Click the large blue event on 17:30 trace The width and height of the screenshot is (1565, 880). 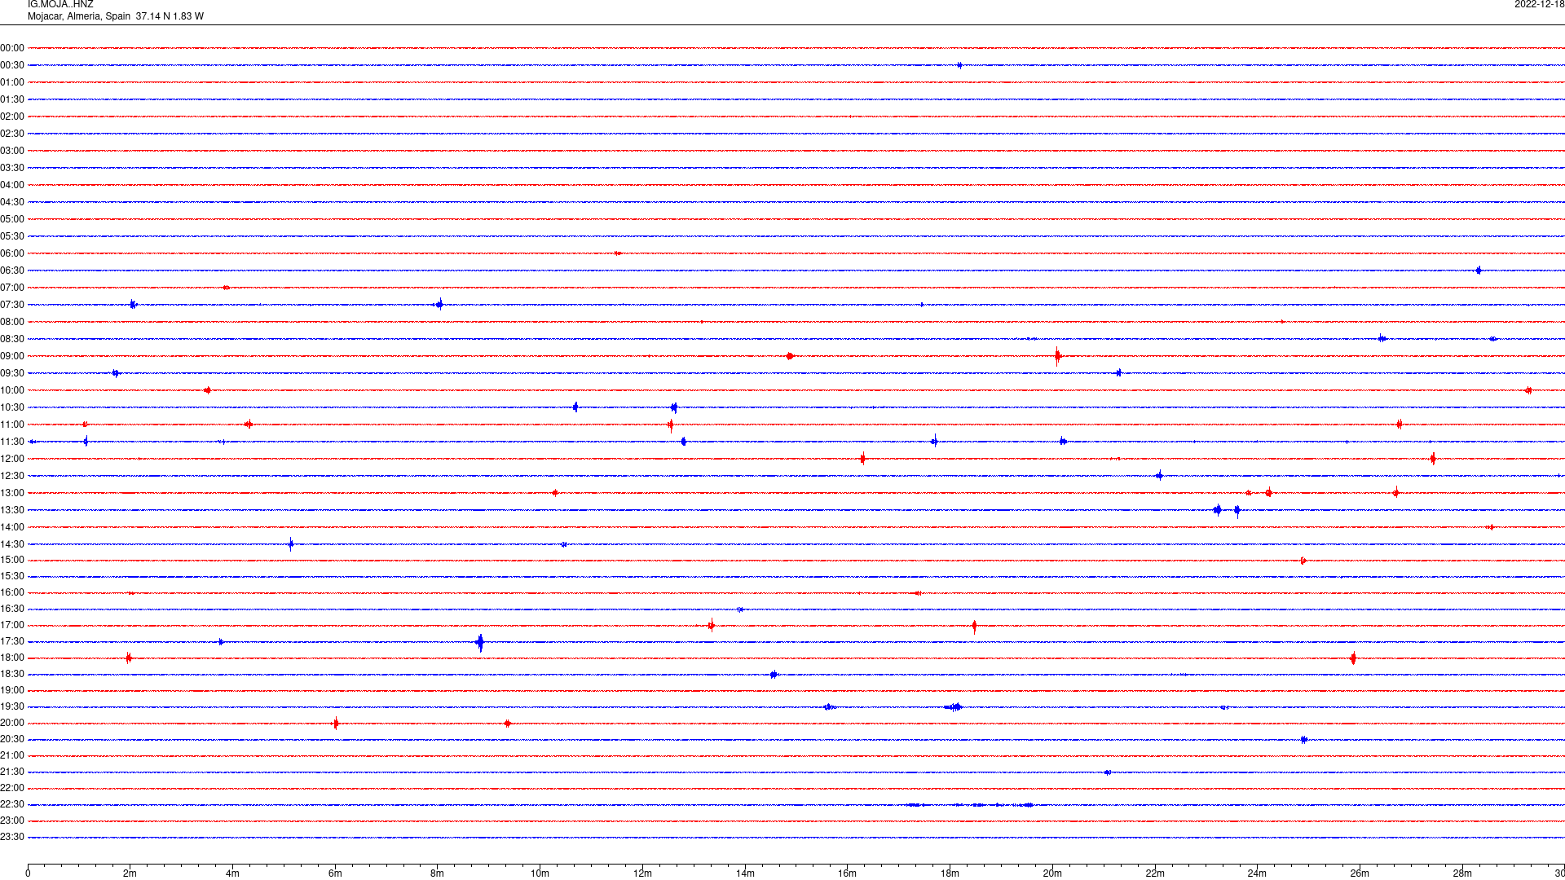click(480, 643)
